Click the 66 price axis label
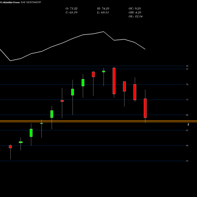Screen dimensions: 197x197 pyautogui.click(x=187, y=115)
